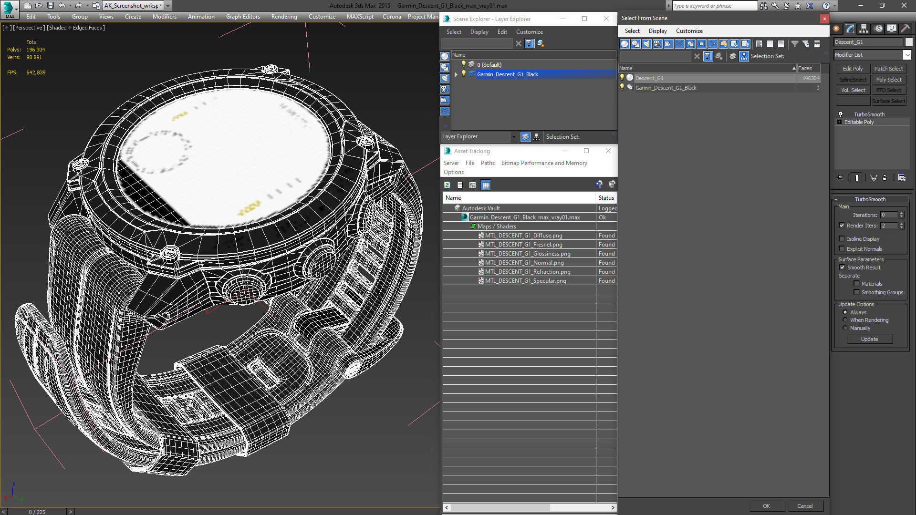Toggle Display Shapes filter in Select From Scene

click(x=635, y=44)
